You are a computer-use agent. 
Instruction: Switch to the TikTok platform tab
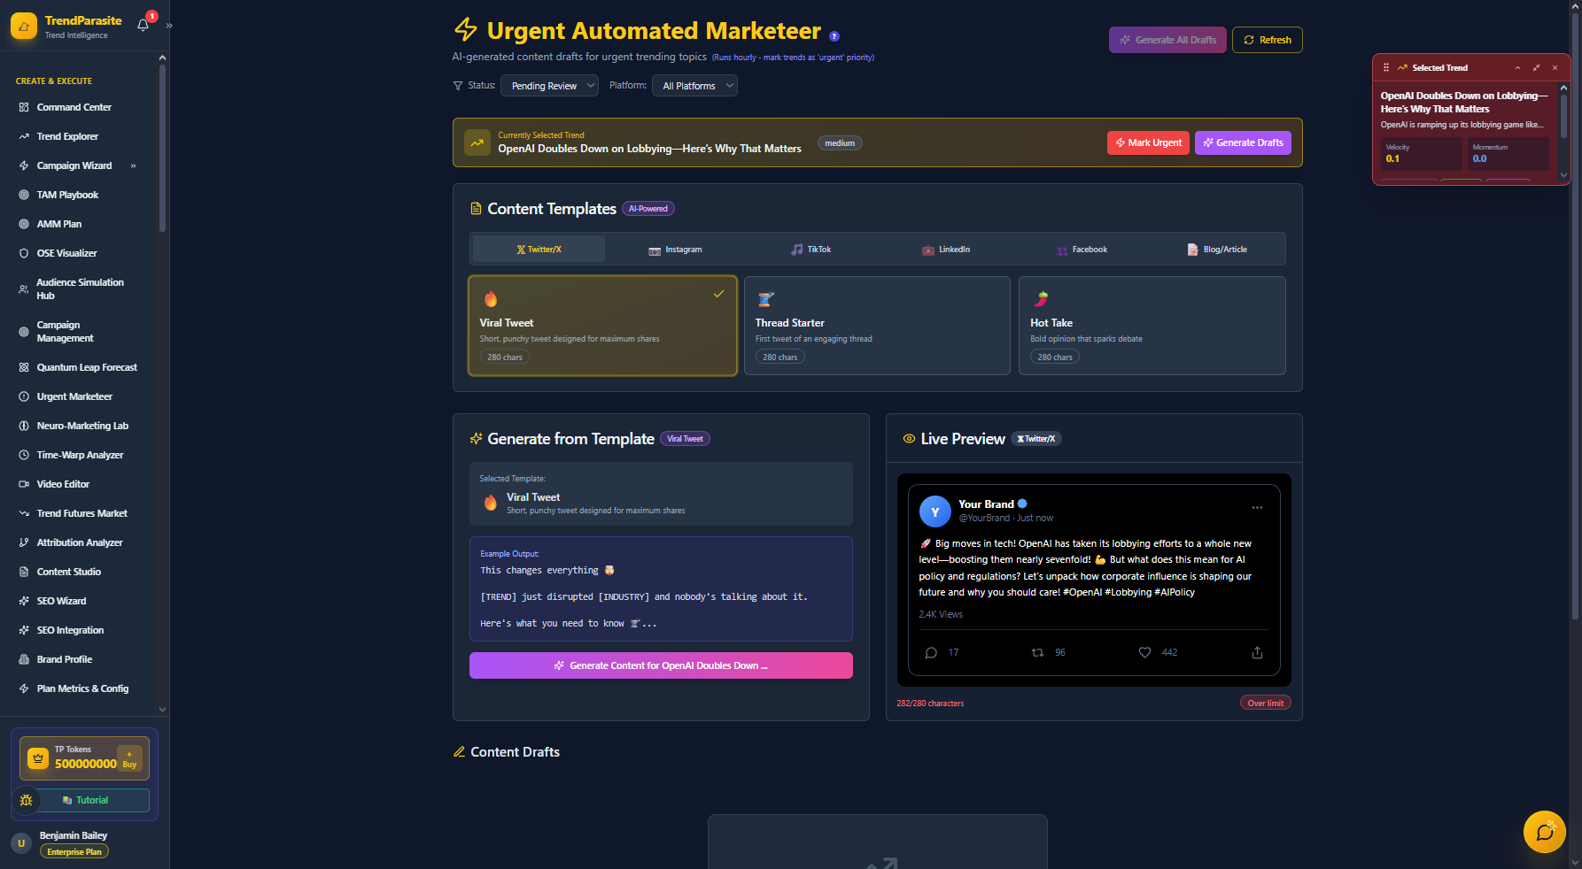pos(810,250)
